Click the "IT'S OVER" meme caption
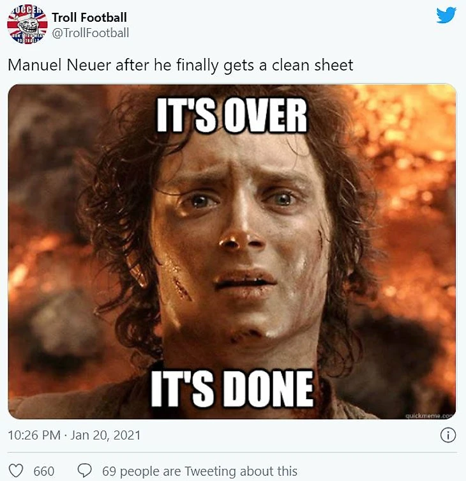 [232, 117]
